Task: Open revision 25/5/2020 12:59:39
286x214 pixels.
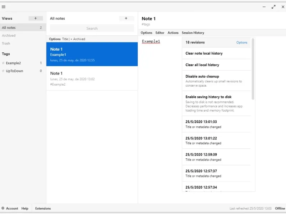Action: pos(216,157)
